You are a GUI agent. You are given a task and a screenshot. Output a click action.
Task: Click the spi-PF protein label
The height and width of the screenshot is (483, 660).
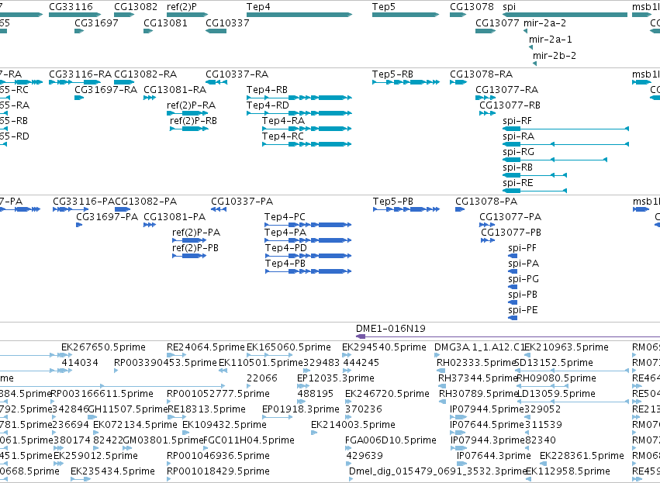[x=523, y=248]
